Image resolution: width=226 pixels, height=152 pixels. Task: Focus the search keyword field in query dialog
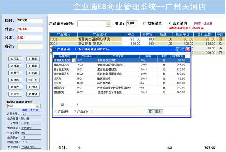pyautogui.click(x=117, y=111)
